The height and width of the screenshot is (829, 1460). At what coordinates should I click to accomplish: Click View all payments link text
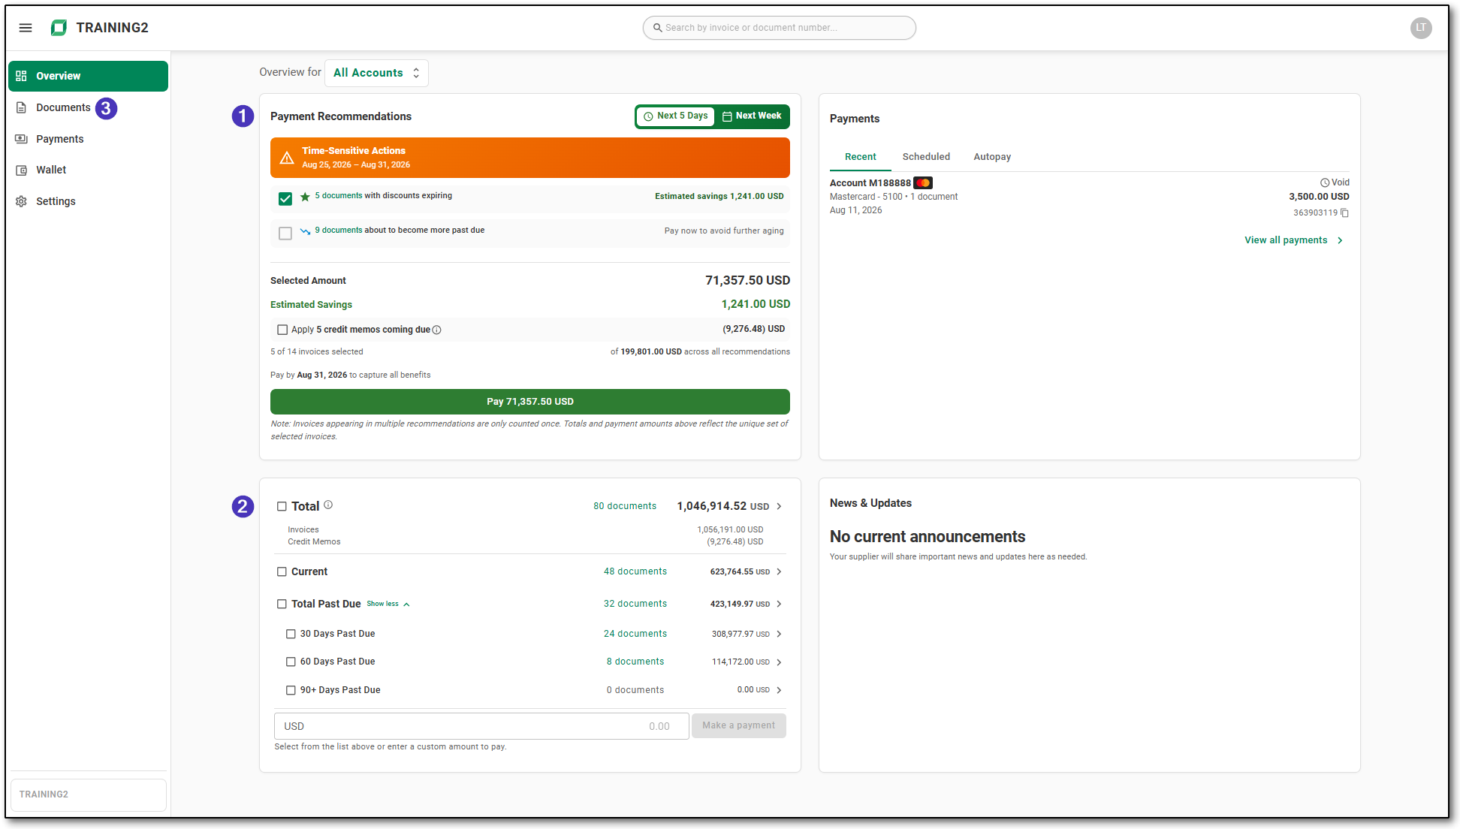[1286, 240]
